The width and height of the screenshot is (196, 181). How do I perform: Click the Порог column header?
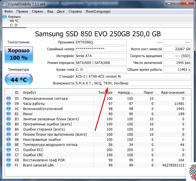[145, 93]
